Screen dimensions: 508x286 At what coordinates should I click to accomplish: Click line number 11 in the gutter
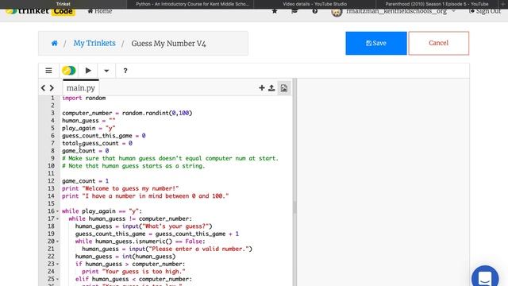[51, 173]
